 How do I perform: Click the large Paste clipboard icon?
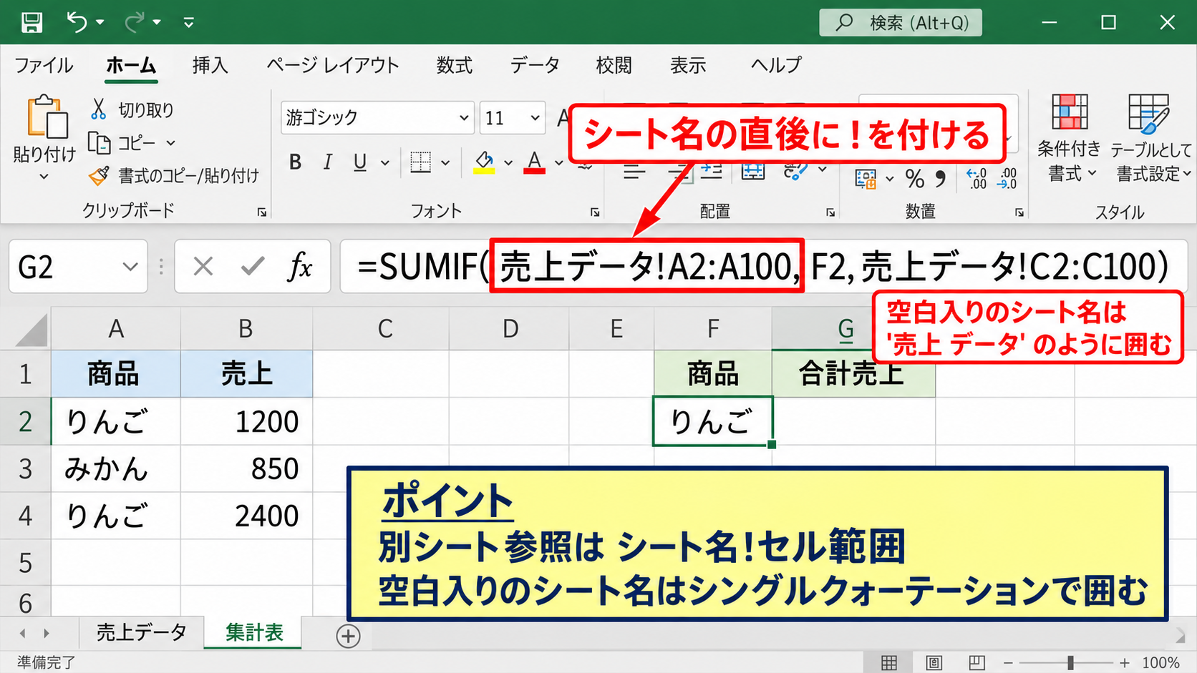tap(47, 117)
